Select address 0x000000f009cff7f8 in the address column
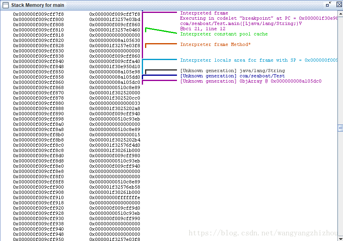 (38, 14)
